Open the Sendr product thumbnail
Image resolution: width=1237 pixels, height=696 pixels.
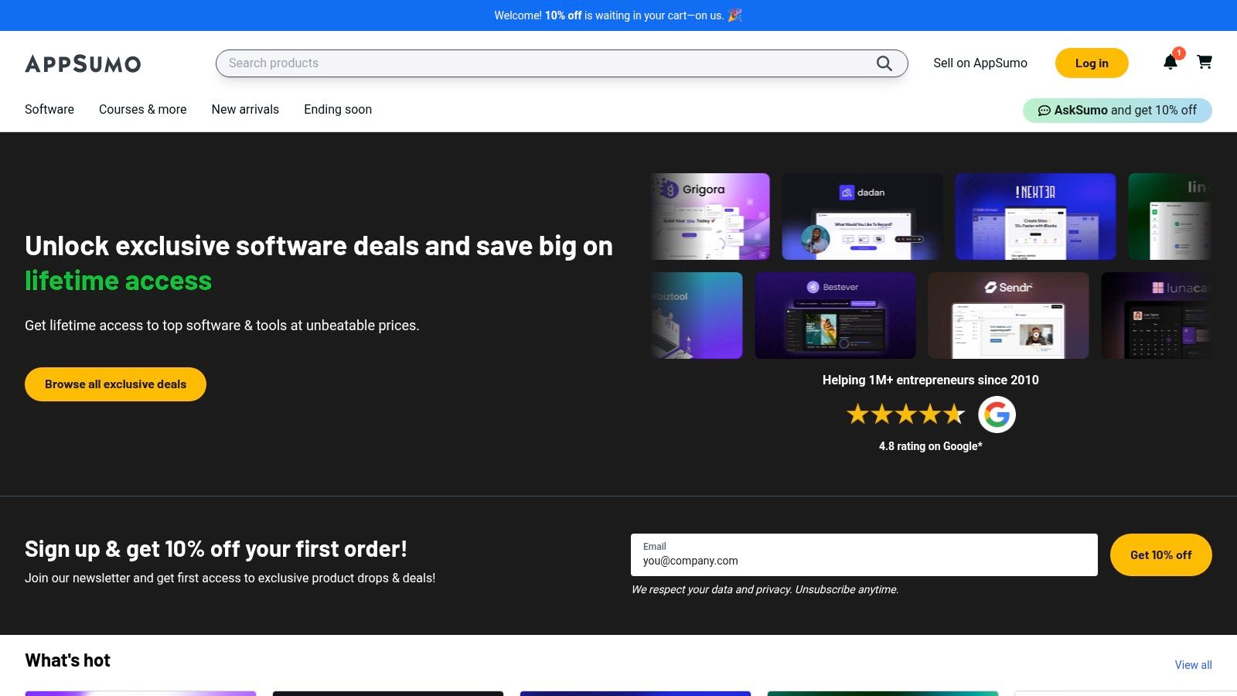pyautogui.click(x=1008, y=316)
